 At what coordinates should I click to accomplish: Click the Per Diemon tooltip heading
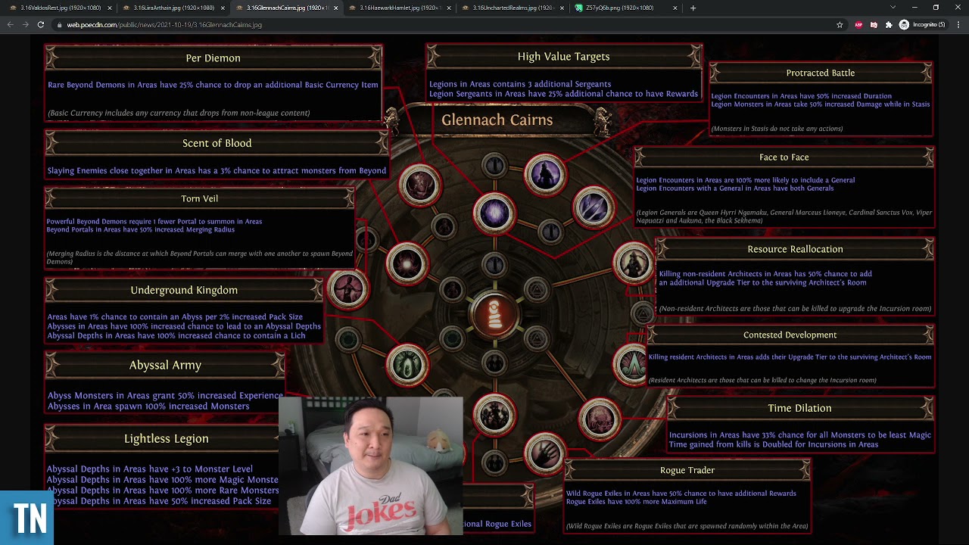(x=213, y=58)
